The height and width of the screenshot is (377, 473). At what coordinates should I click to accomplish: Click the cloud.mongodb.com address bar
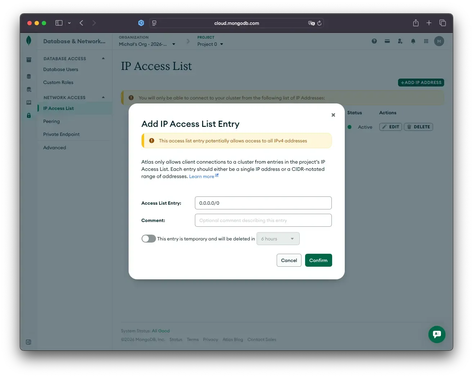(x=237, y=23)
